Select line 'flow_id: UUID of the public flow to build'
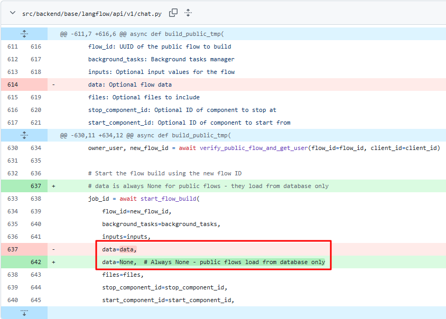446x319 pixels. pyautogui.click(x=160, y=46)
